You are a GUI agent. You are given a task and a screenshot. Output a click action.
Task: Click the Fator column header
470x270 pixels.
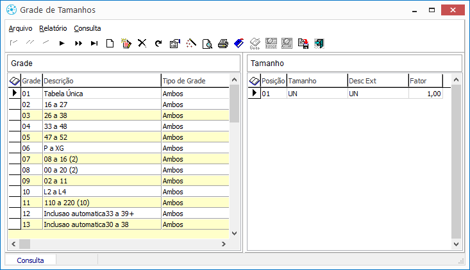[426, 81]
